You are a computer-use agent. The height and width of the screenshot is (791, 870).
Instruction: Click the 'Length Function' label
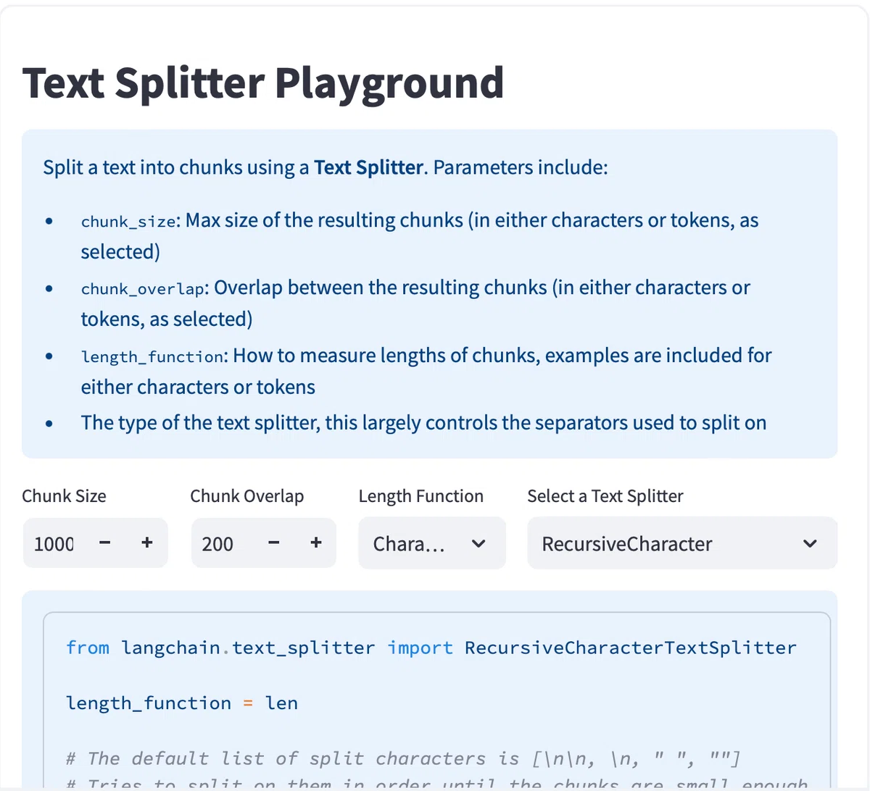coord(421,496)
